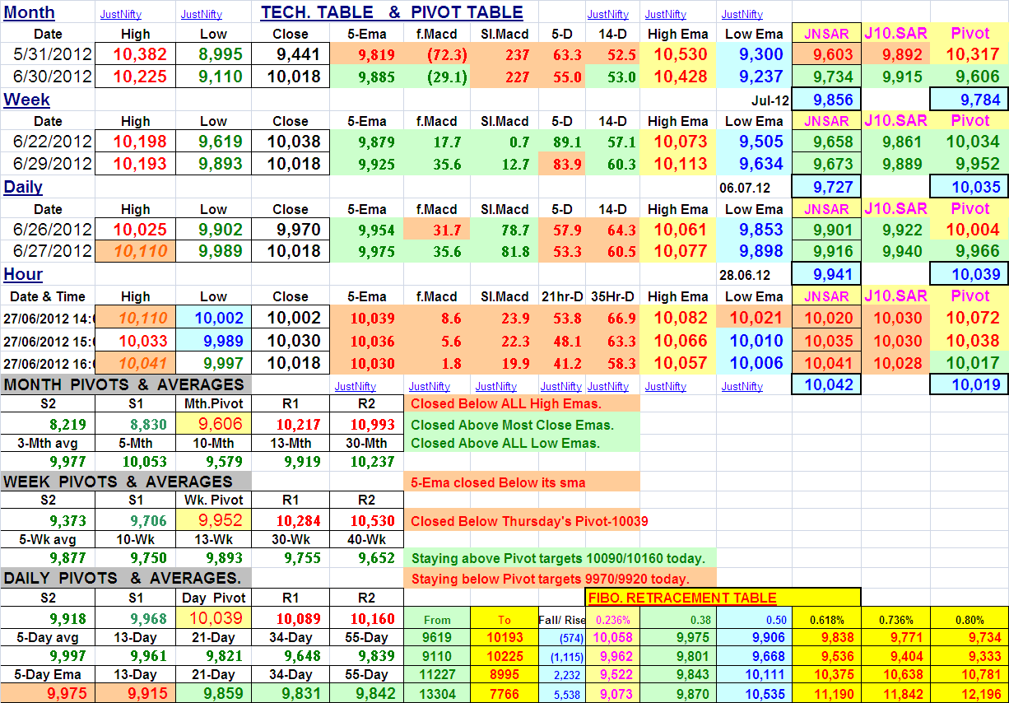Select the boxed JNSAR value 10,042
1009x703 pixels.
826,384
